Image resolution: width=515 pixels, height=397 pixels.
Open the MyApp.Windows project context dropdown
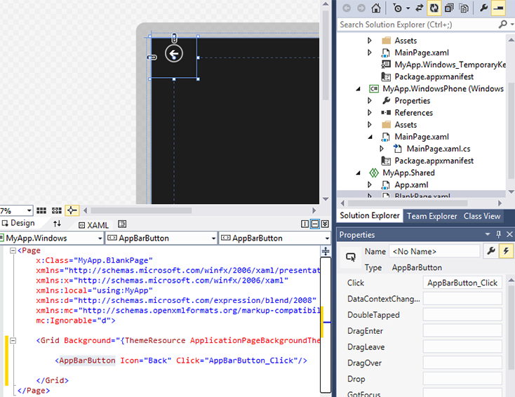[x=100, y=238]
